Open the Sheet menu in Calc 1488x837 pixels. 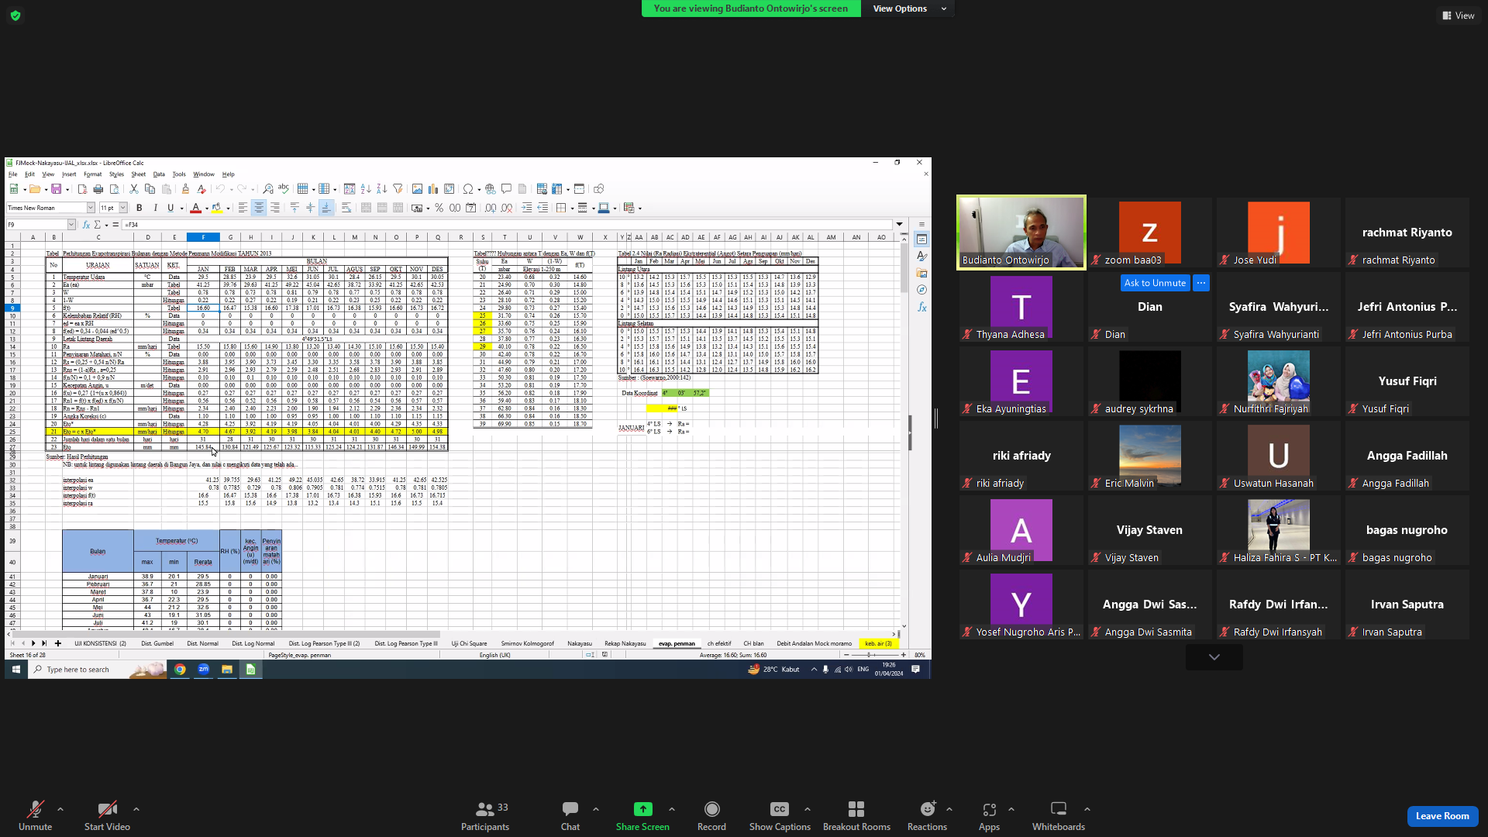[x=139, y=174]
